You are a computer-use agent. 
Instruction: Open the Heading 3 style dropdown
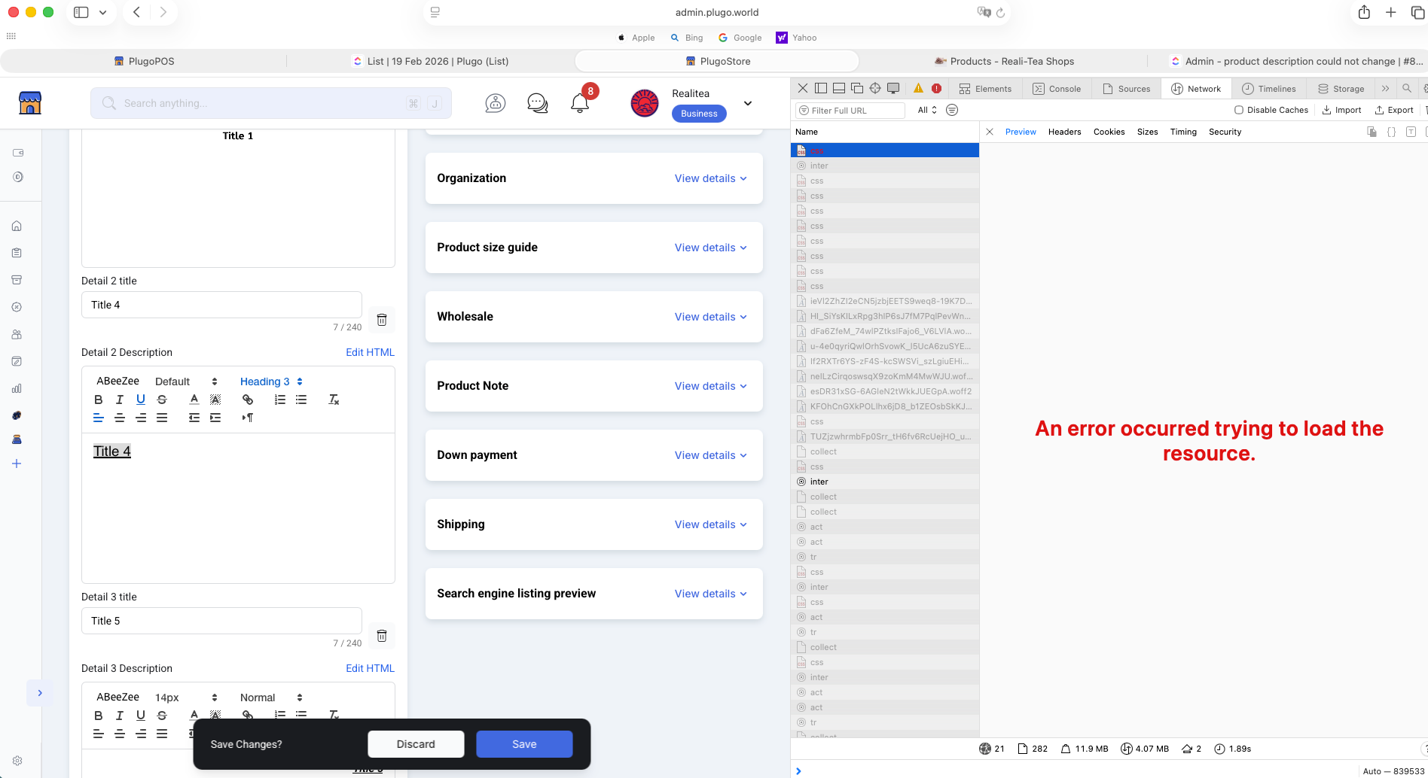click(x=271, y=381)
